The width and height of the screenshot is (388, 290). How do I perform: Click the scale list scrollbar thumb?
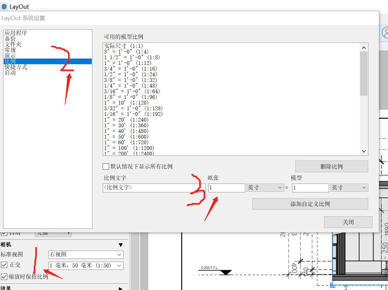(x=364, y=73)
